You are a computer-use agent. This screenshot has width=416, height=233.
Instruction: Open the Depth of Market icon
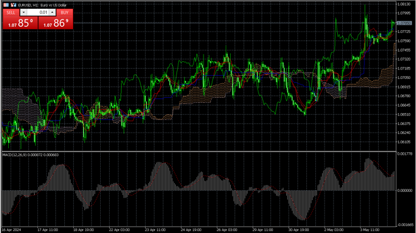(x=13, y=5)
